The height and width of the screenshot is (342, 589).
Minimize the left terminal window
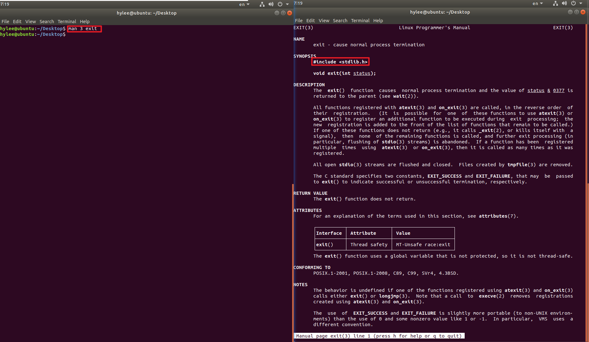click(277, 13)
